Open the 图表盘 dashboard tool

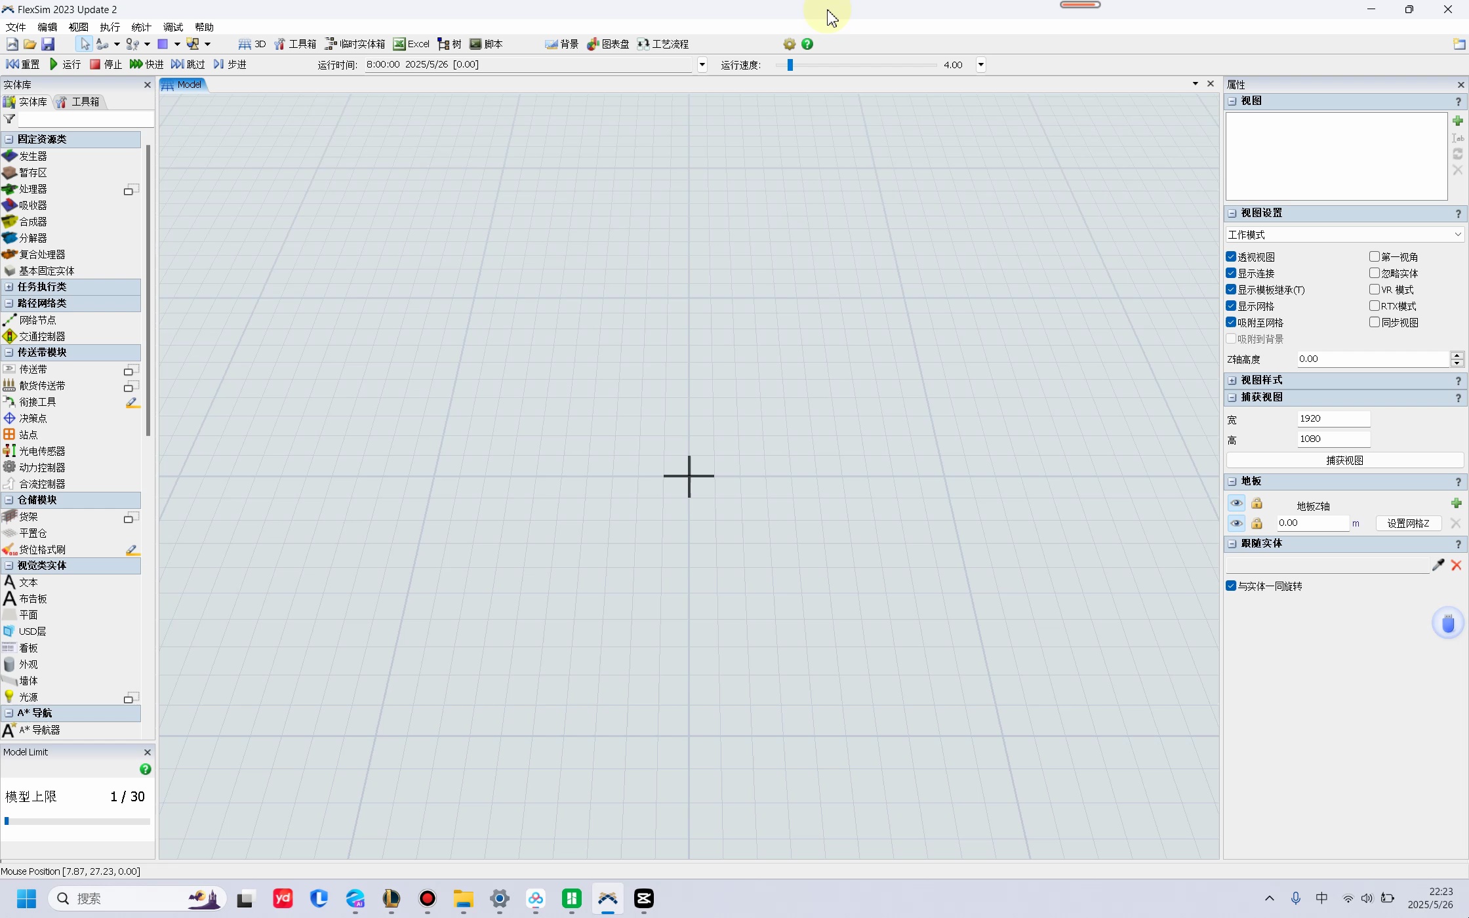click(x=608, y=44)
